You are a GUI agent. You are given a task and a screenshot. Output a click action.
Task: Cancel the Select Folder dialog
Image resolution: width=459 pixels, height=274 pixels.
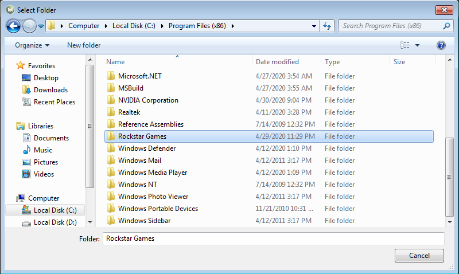pyautogui.click(x=419, y=256)
